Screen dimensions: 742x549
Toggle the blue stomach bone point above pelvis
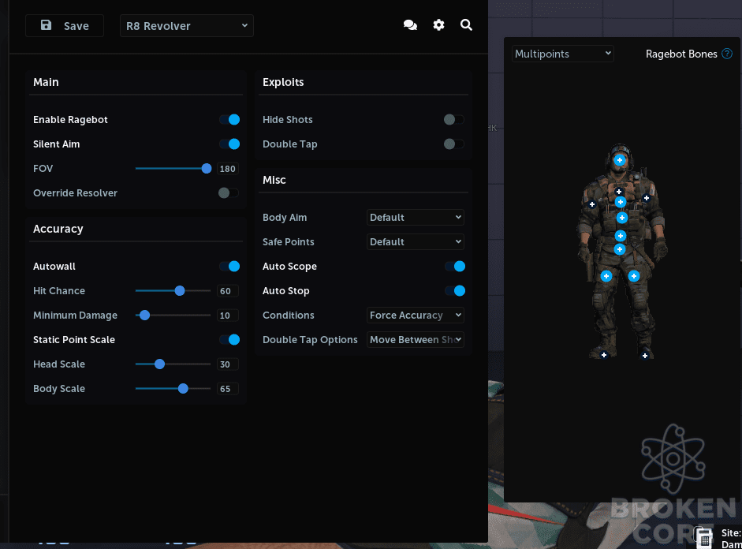coord(621,236)
